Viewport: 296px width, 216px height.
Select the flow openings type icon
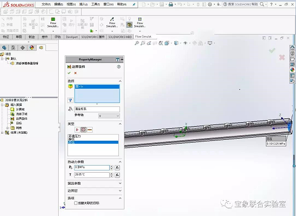pyautogui.click(x=77, y=130)
